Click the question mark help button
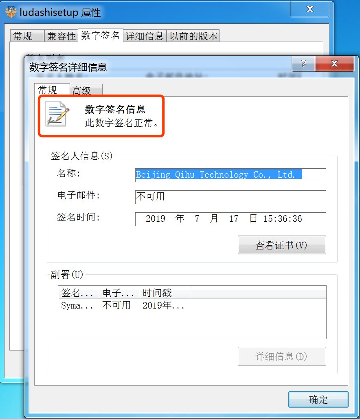 tap(303, 64)
